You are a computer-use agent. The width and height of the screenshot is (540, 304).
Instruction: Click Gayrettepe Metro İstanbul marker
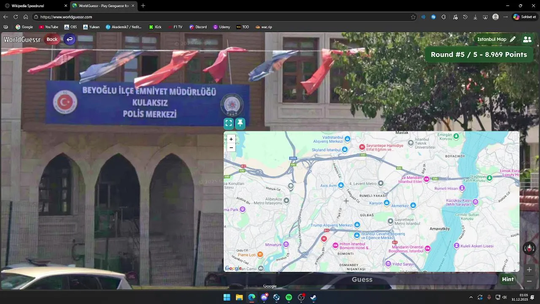tap(391, 221)
